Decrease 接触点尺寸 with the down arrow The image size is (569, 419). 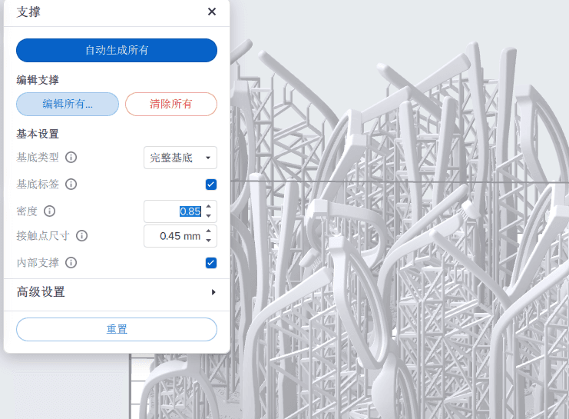click(209, 241)
